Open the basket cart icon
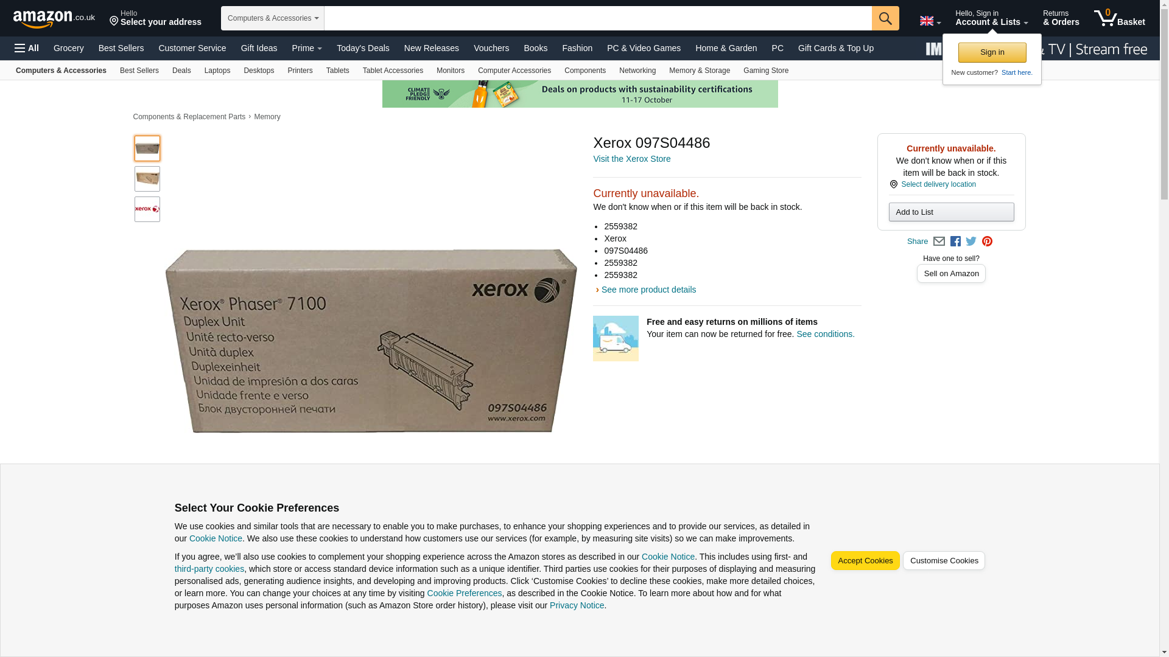Image resolution: width=1169 pixels, height=657 pixels. (1119, 18)
